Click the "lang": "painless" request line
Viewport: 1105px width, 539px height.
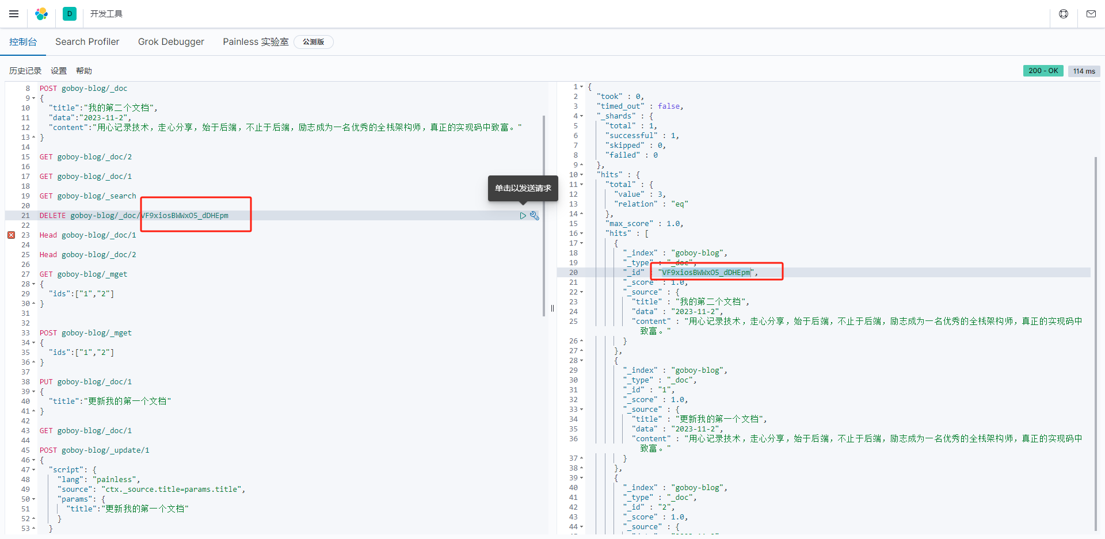coord(98,480)
